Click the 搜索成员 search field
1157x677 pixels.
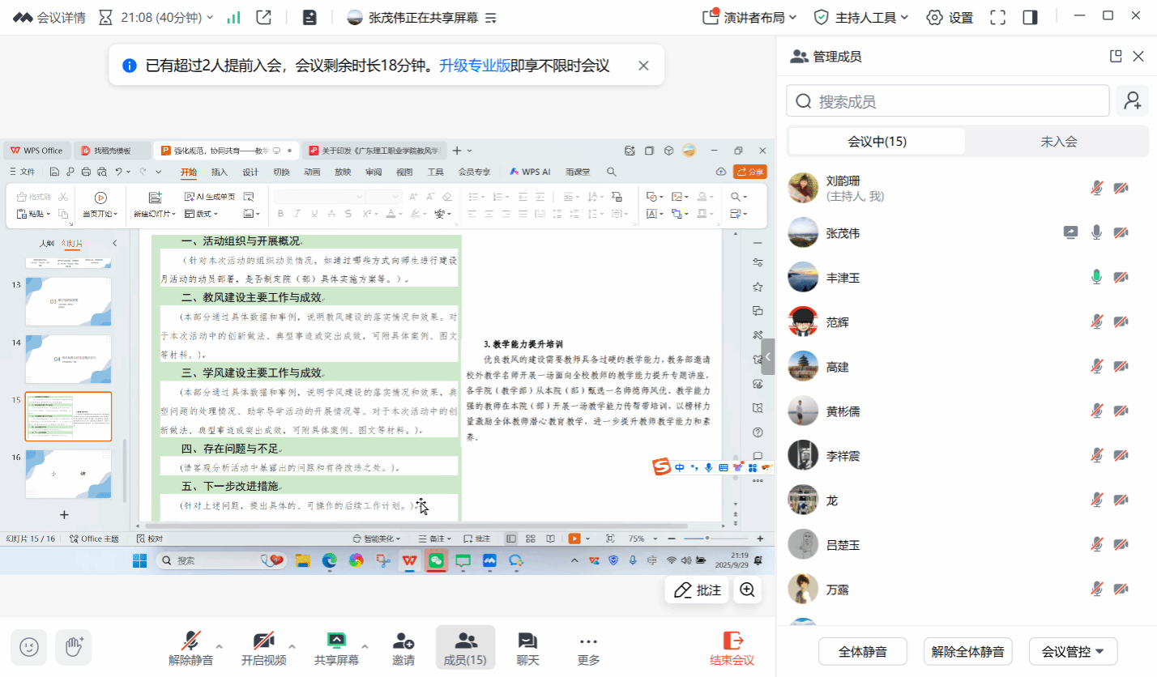947,101
